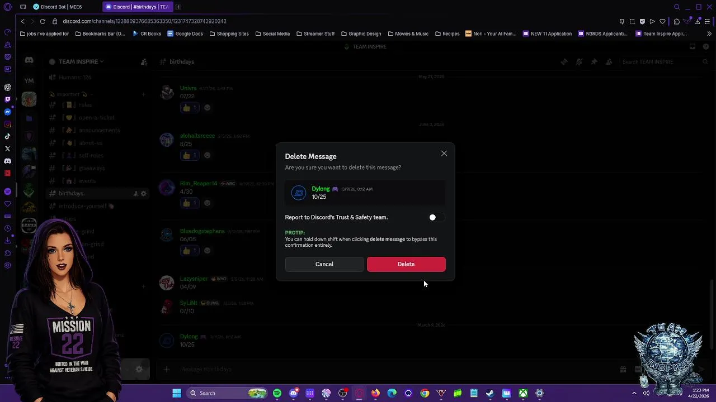Open Instagram in the Opera sidebar
Viewport: 716px width, 402px height.
pos(7,124)
